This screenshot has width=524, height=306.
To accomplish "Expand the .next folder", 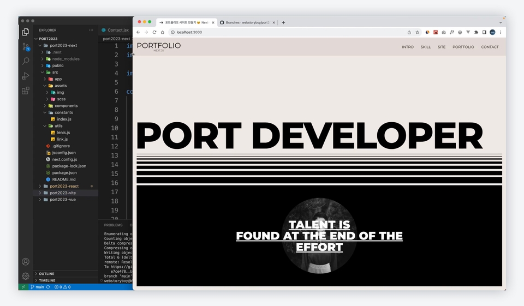I will (43, 52).
